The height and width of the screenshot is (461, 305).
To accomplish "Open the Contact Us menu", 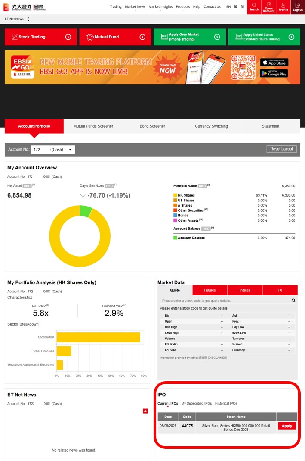I will (212, 7).
